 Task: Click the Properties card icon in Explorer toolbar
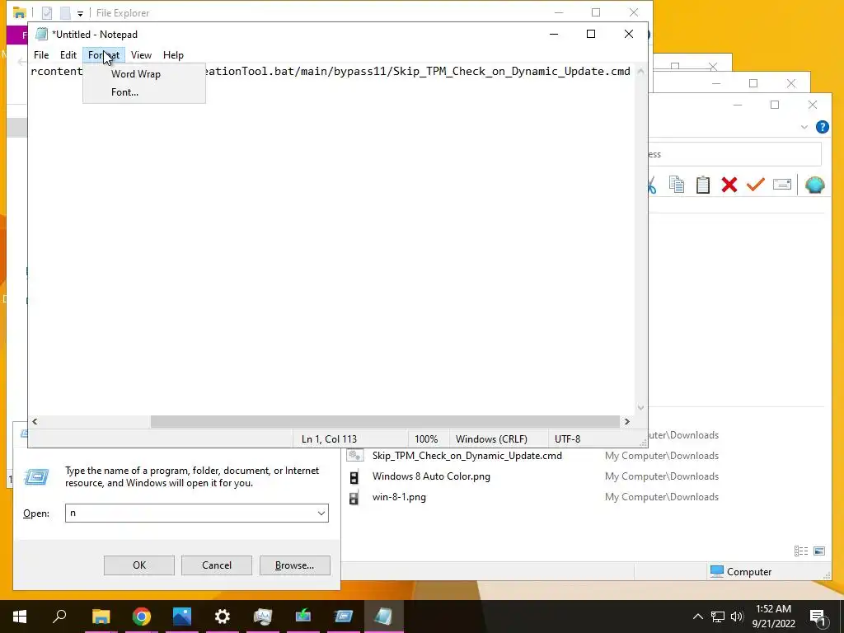pos(781,185)
